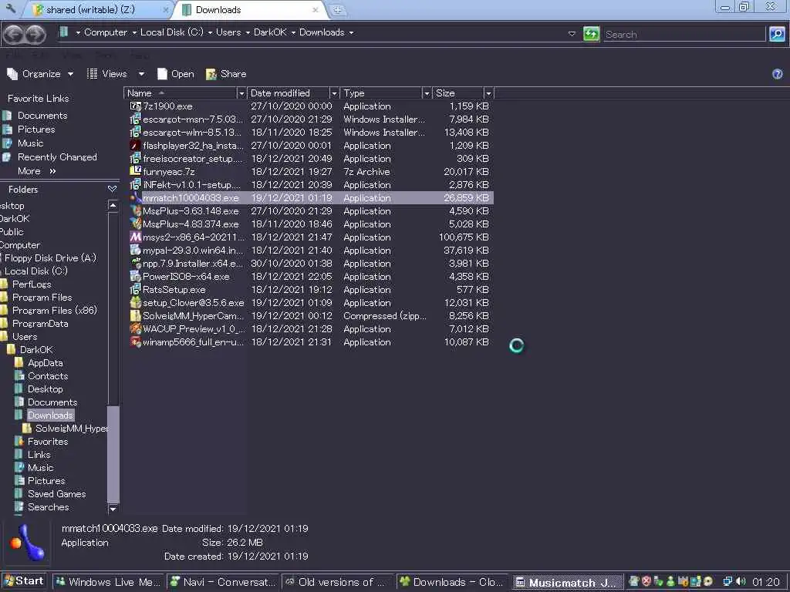
Task: Select Floppy Disk Drive (A:) in tree
Action: [x=50, y=257]
